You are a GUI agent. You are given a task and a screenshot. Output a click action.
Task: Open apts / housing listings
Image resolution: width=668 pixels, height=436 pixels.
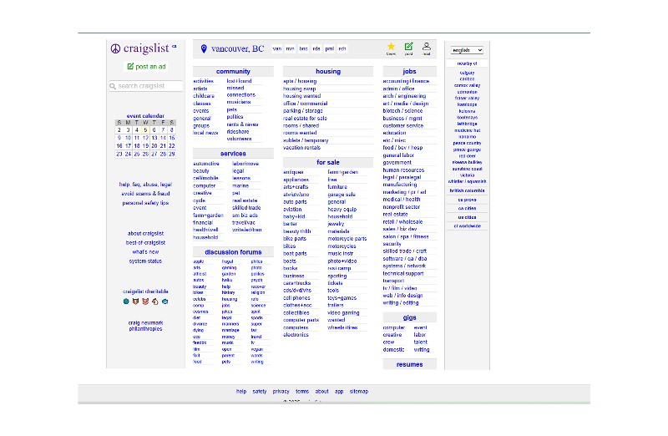(300, 81)
